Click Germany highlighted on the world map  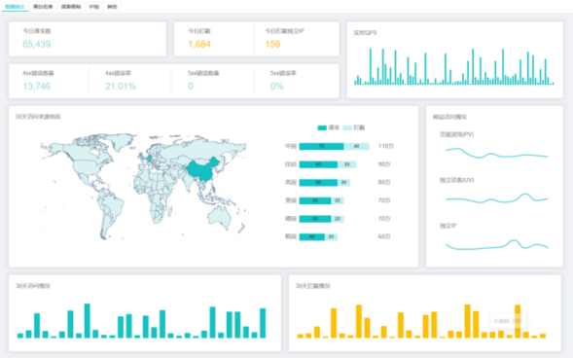pyautogui.click(x=149, y=159)
